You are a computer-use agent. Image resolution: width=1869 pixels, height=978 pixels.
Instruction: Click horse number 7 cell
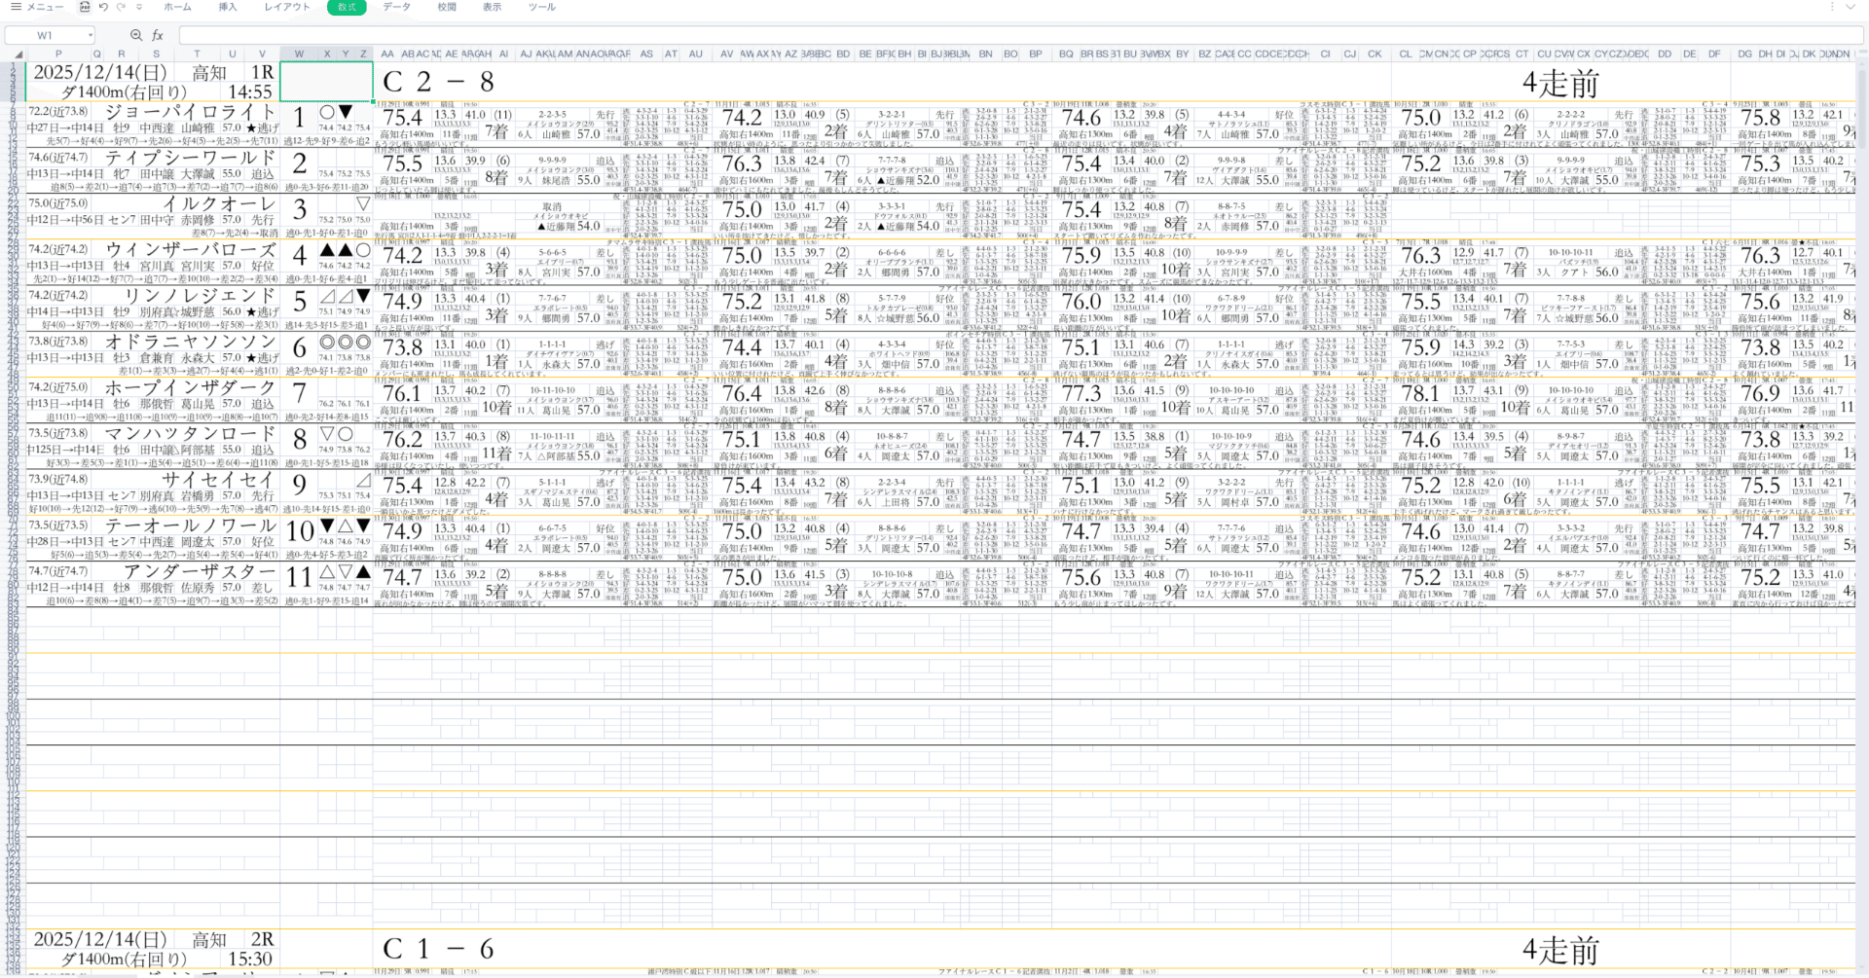click(299, 394)
